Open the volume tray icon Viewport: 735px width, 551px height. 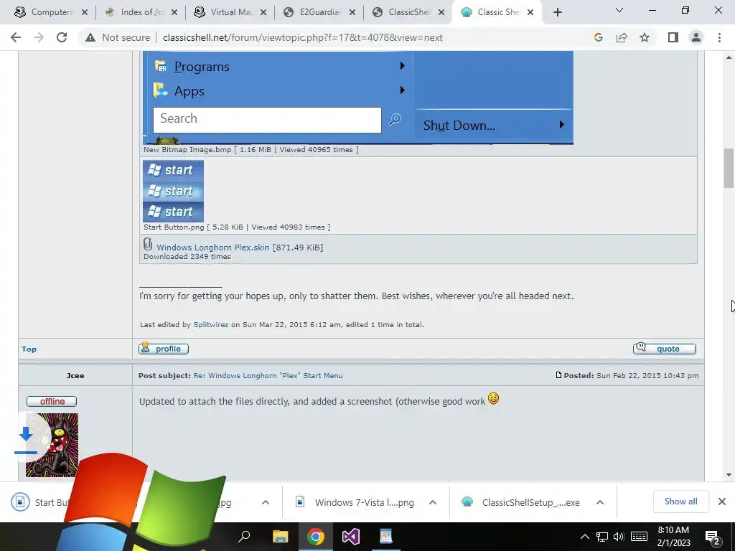pos(619,537)
